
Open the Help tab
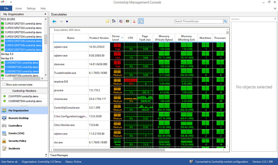pos(43,8)
